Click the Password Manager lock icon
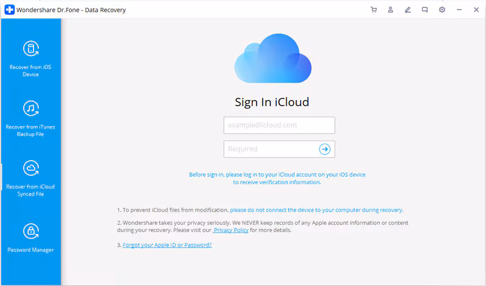486x286 pixels. 31,231
